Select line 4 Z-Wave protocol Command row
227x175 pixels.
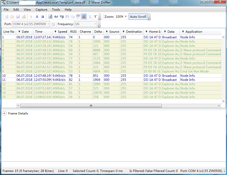112,50
